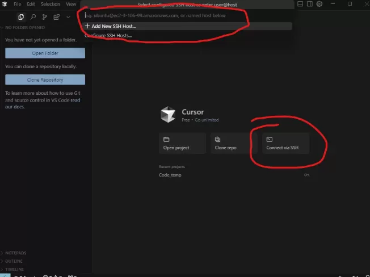Expand more views chevron in activity bar
The width and height of the screenshot is (370, 277).
[x=68, y=17]
